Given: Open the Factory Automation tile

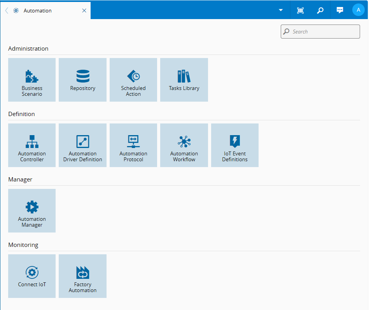Looking at the screenshot, I should coord(82,276).
